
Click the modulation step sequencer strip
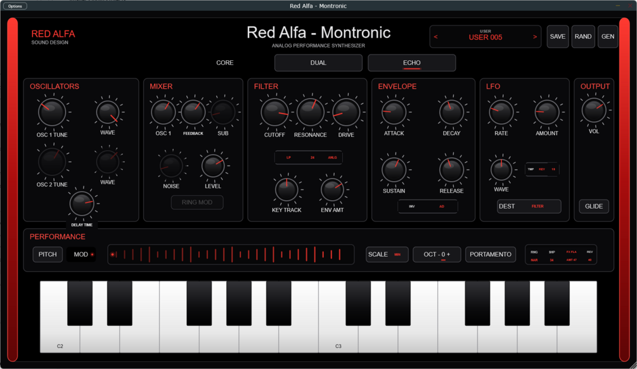point(231,254)
